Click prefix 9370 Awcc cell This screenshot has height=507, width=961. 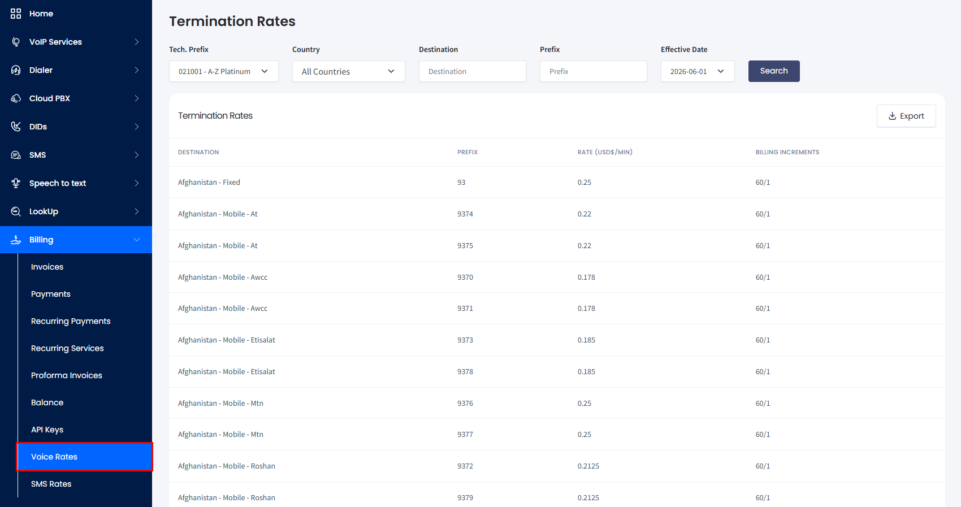pos(465,278)
